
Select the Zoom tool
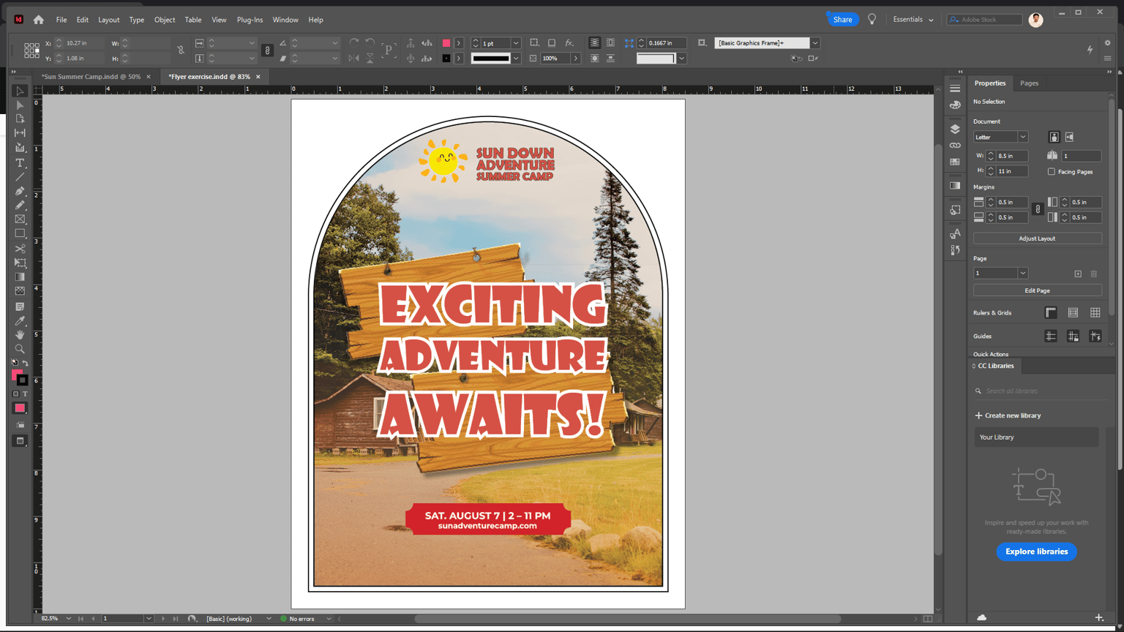pyautogui.click(x=20, y=349)
